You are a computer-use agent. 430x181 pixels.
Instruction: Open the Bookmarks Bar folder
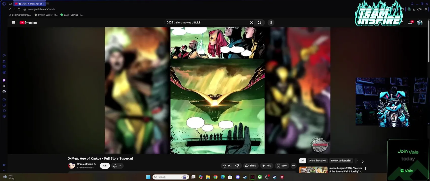(x=20, y=15)
